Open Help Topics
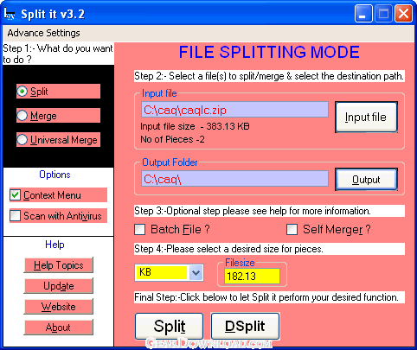The height and width of the screenshot is (350, 417). point(59,265)
